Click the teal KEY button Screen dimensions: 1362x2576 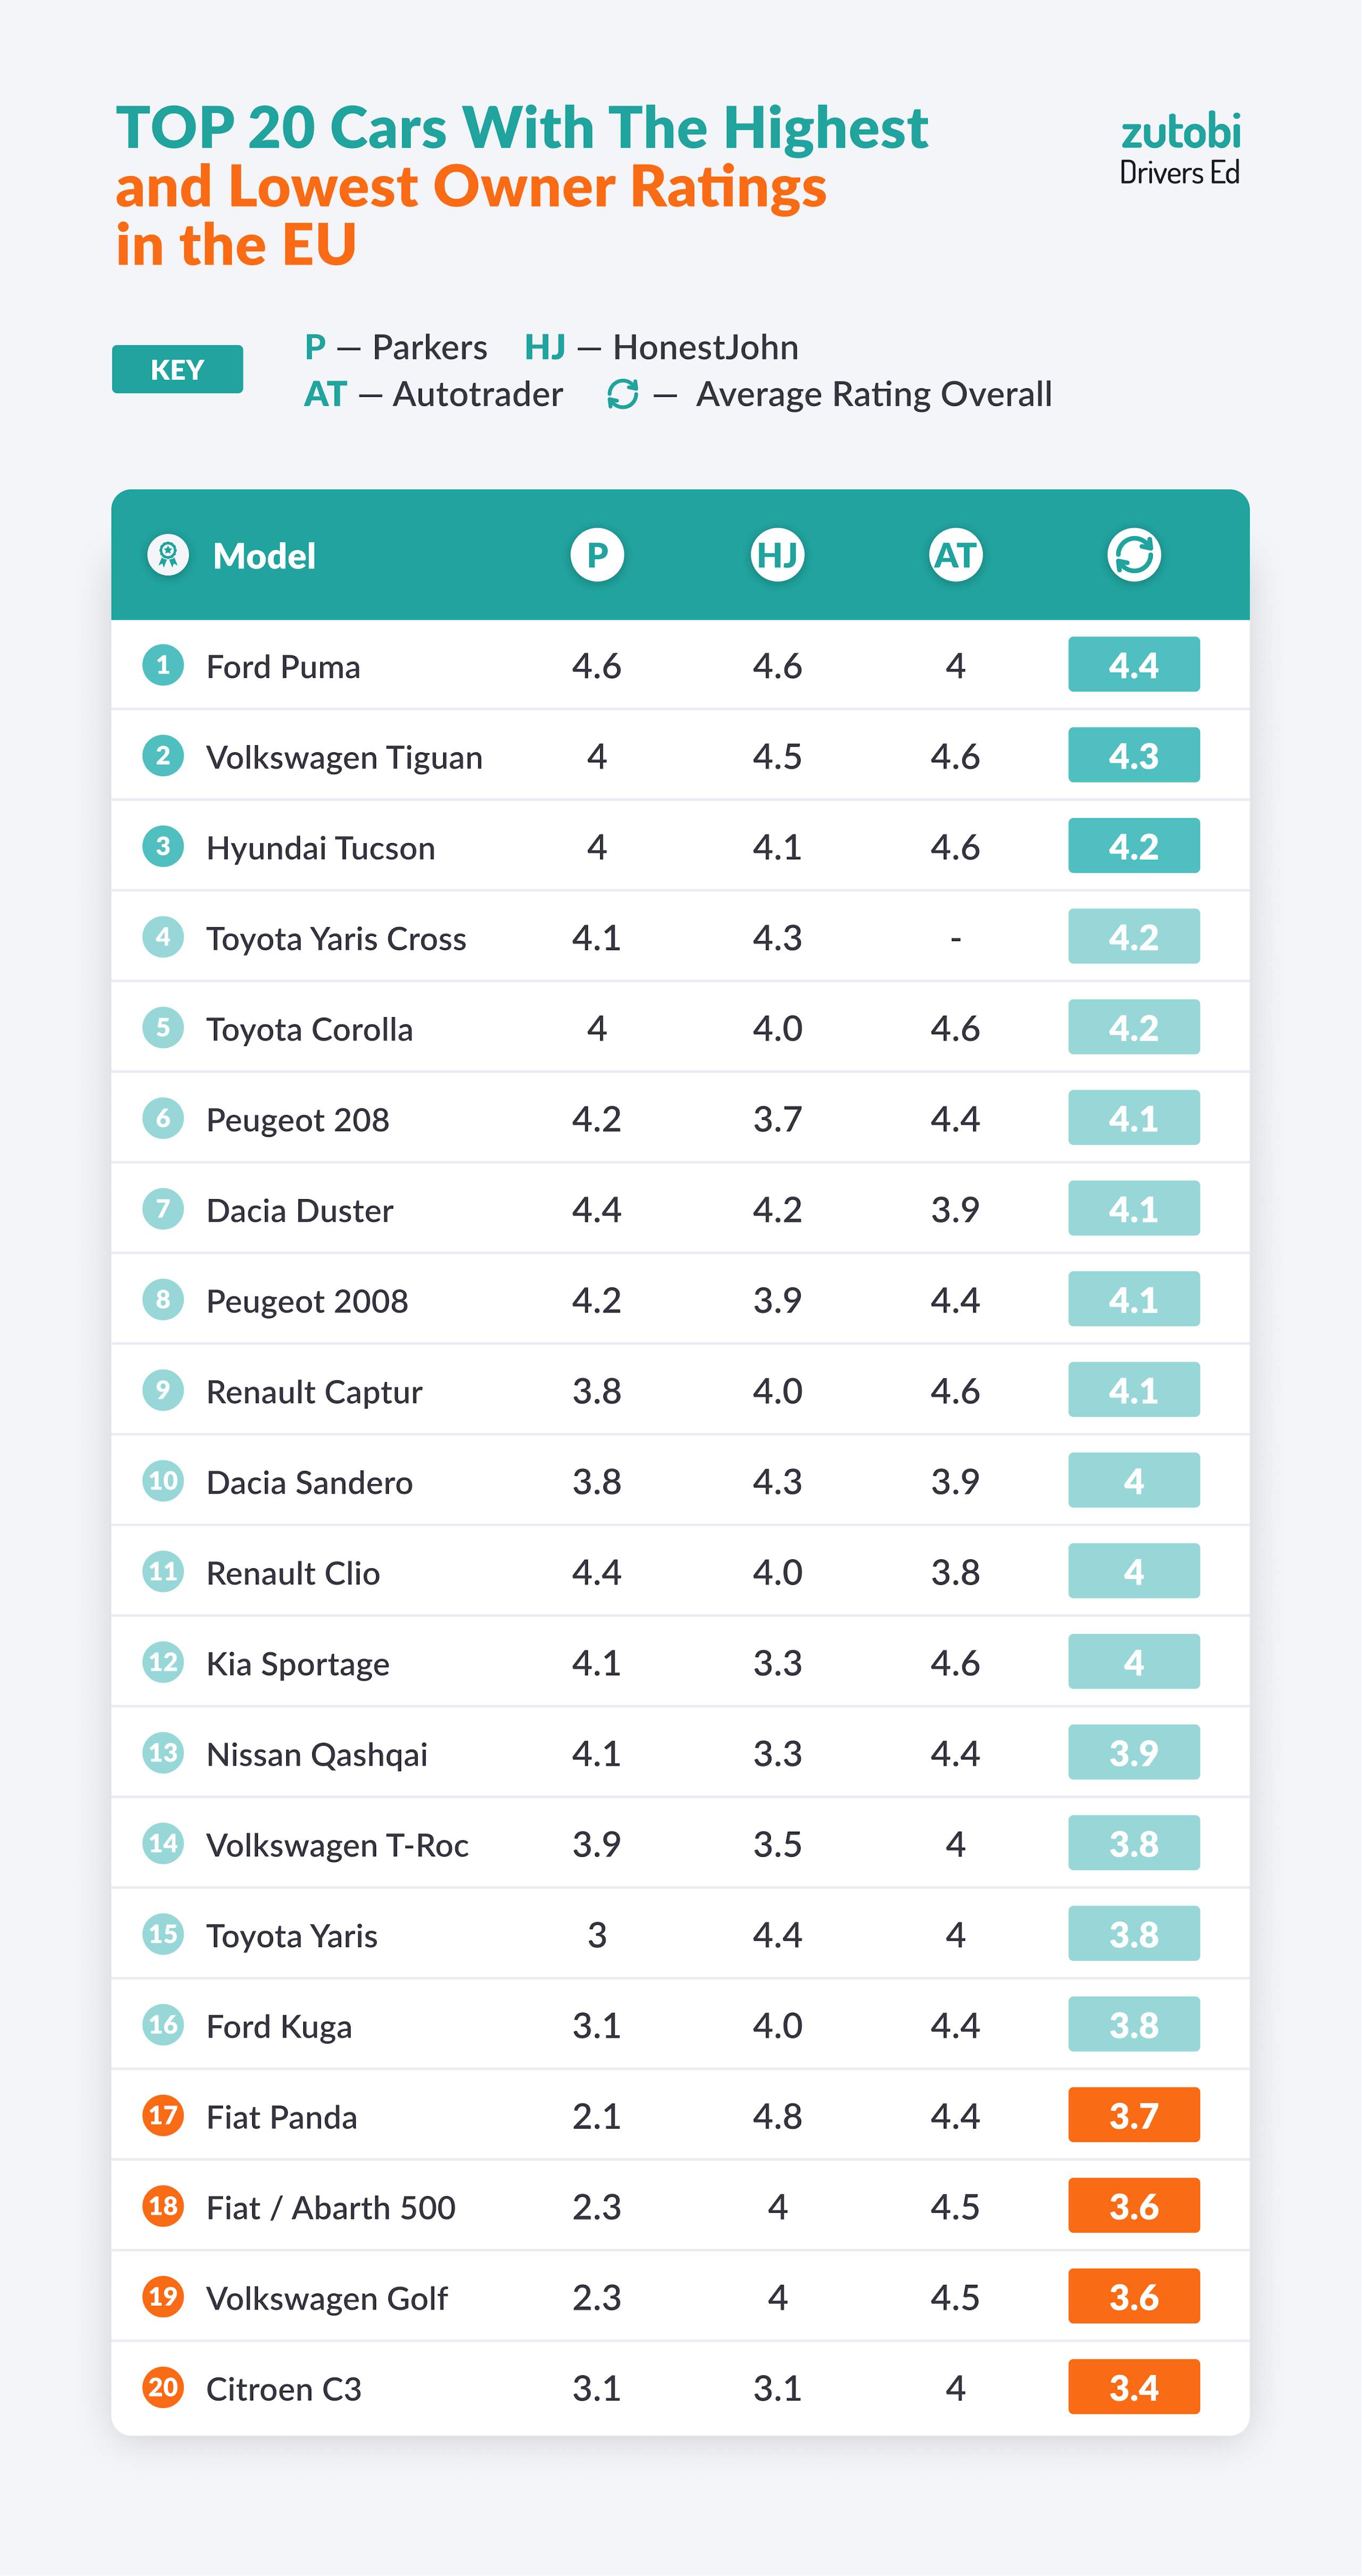click(x=177, y=369)
